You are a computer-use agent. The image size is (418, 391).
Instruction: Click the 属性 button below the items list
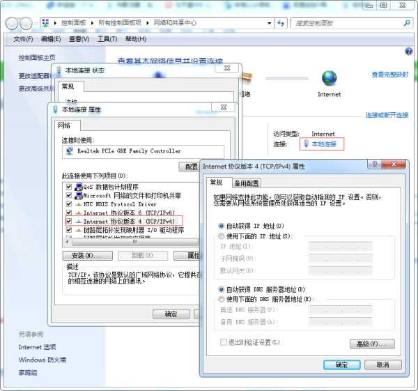187,256
